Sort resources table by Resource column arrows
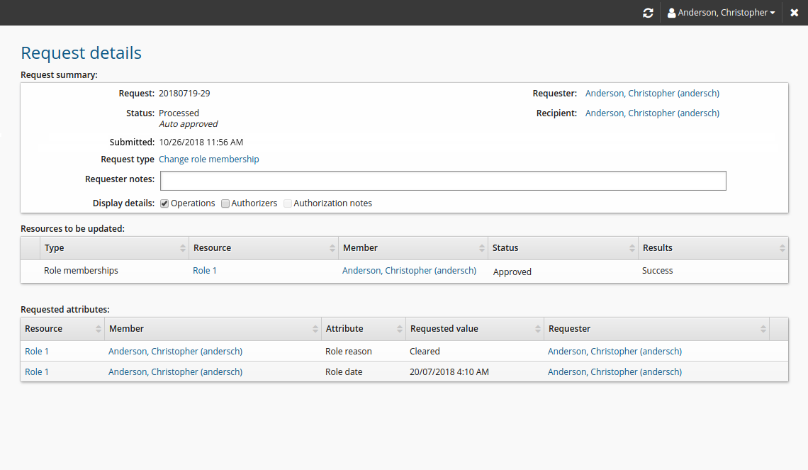Image resolution: width=808 pixels, height=470 pixels. 332,248
